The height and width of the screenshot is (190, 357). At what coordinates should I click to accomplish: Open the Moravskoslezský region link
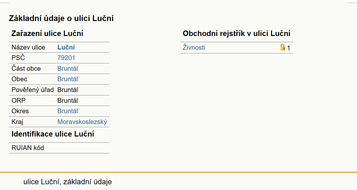click(x=82, y=122)
